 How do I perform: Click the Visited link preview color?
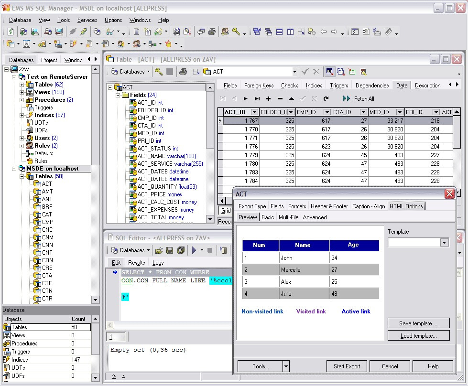coord(311,311)
